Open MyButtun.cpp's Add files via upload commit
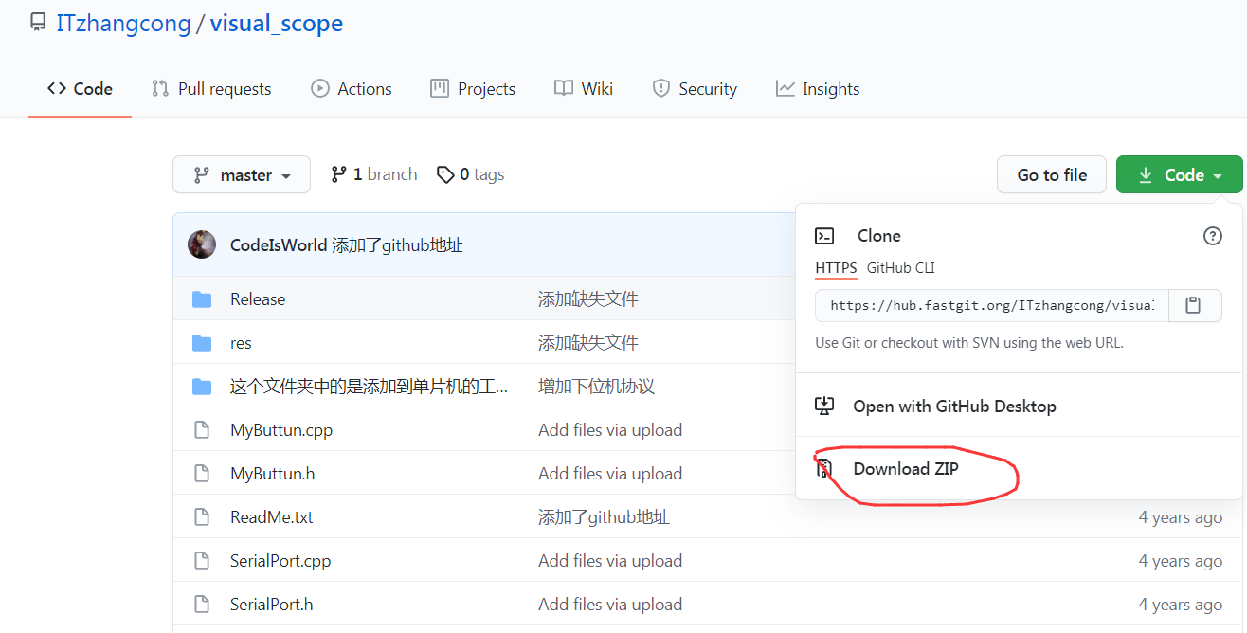This screenshot has height=633, width=1247. point(610,430)
